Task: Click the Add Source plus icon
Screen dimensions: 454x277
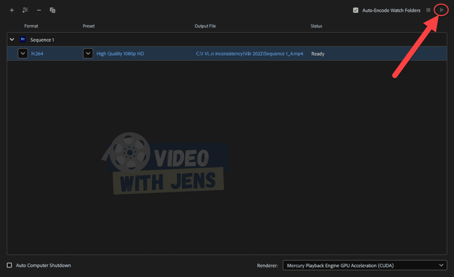Action: pos(12,10)
